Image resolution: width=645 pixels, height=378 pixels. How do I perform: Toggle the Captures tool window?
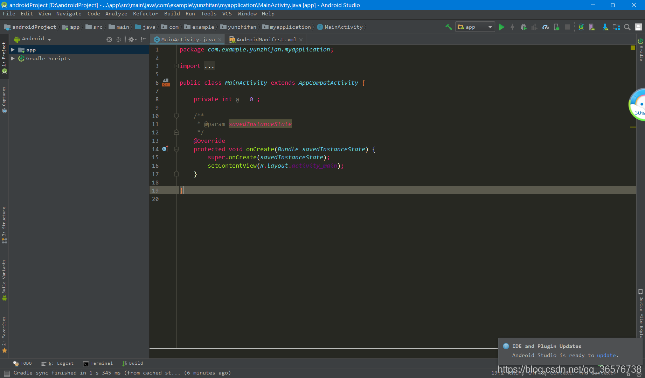tap(4, 100)
